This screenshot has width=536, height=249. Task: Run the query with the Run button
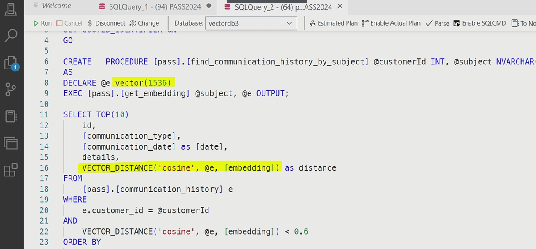coord(43,23)
